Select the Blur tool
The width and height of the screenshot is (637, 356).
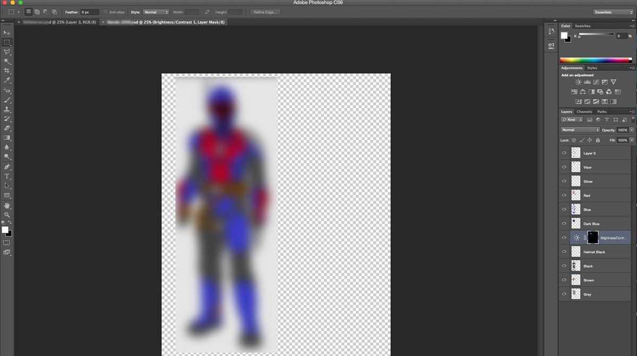coord(7,147)
